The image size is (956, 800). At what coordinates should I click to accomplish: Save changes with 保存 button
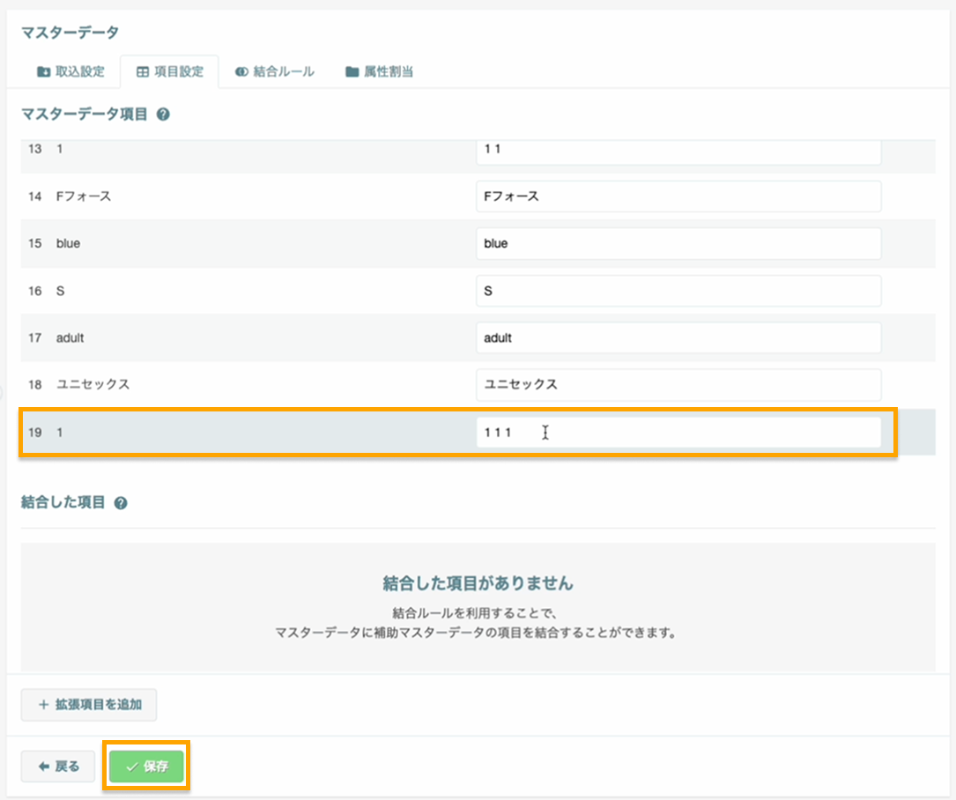pyautogui.click(x=146, y=767)
